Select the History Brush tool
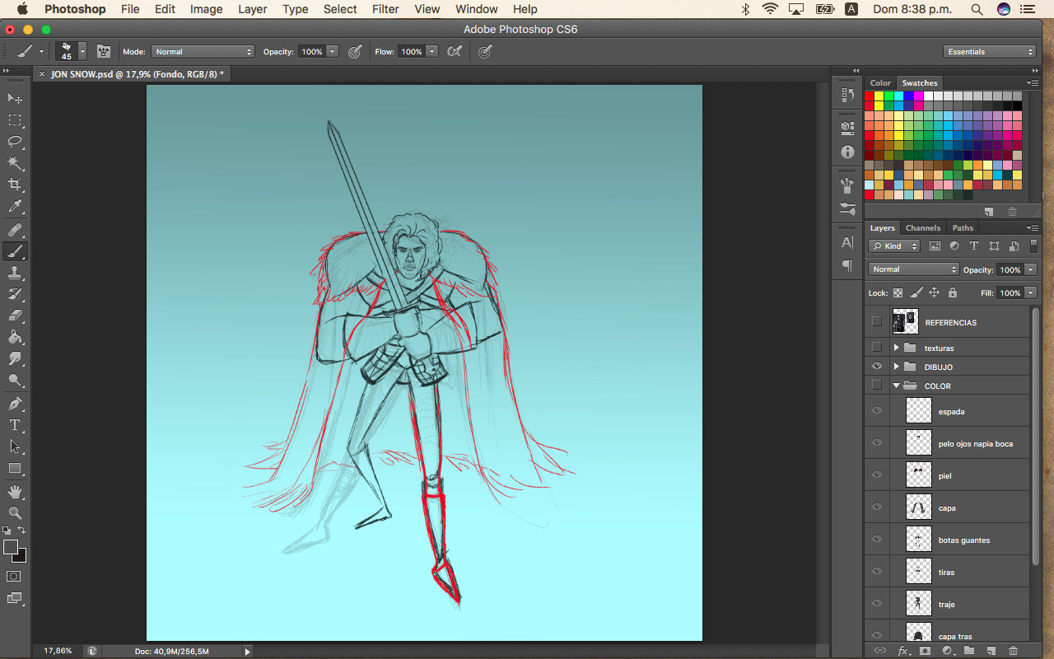This screenshot has width=1054, height=659. [x=15, y=294]
